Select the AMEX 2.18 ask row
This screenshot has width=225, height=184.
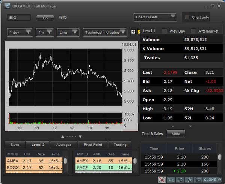pos(104,161)
